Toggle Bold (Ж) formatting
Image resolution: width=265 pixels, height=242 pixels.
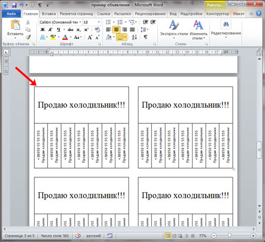tap(42, 29)
